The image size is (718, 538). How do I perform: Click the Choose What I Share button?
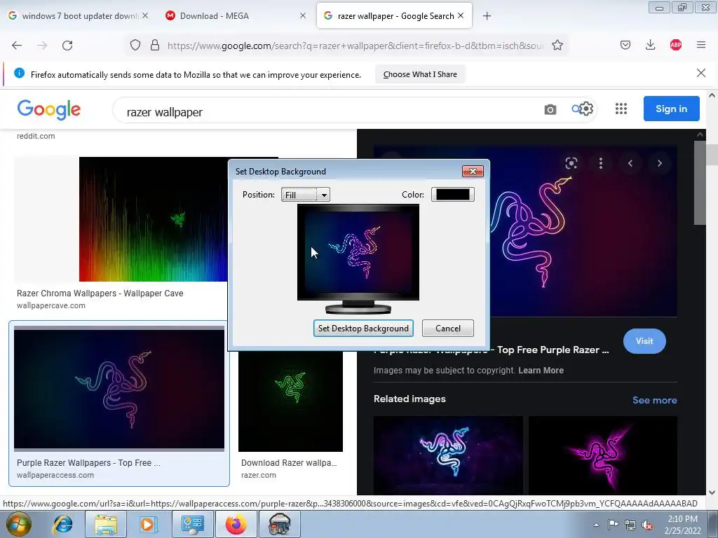(420, 74)
